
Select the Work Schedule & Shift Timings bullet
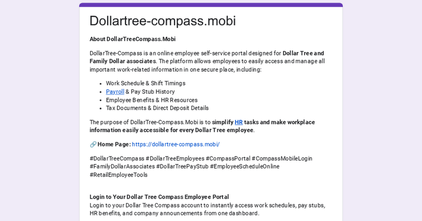[146, 83]
